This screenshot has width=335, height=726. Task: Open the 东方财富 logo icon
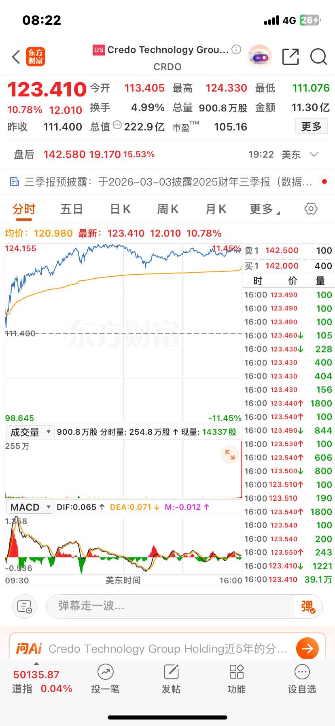pos(36,57)
